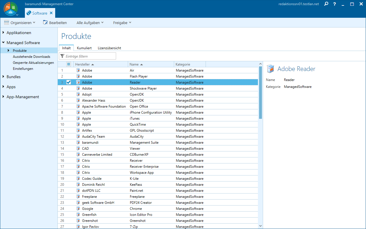
Task: Toggle the select-all checkbox in header
Action: (69, 64)
